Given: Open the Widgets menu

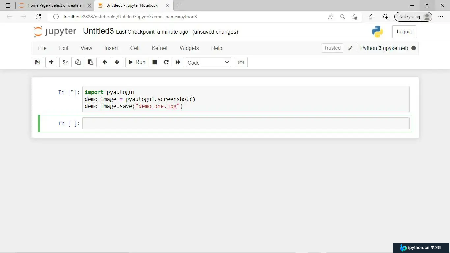Looking at the screenshot, I should 189,48.
